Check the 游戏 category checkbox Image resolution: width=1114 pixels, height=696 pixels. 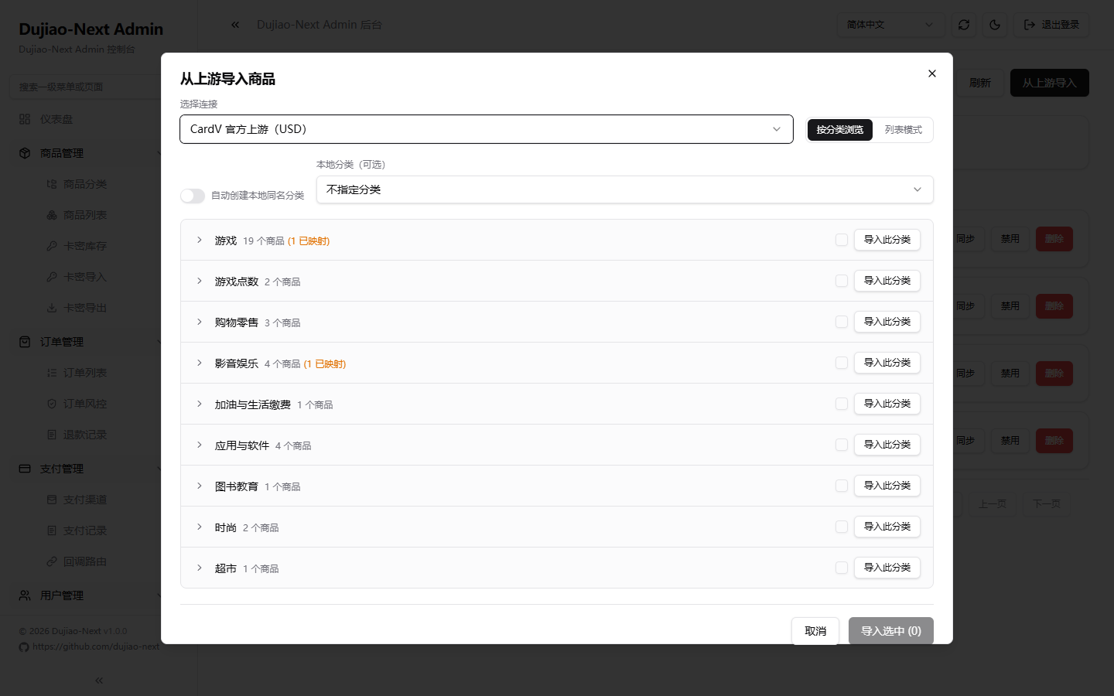tap(842, 240)
